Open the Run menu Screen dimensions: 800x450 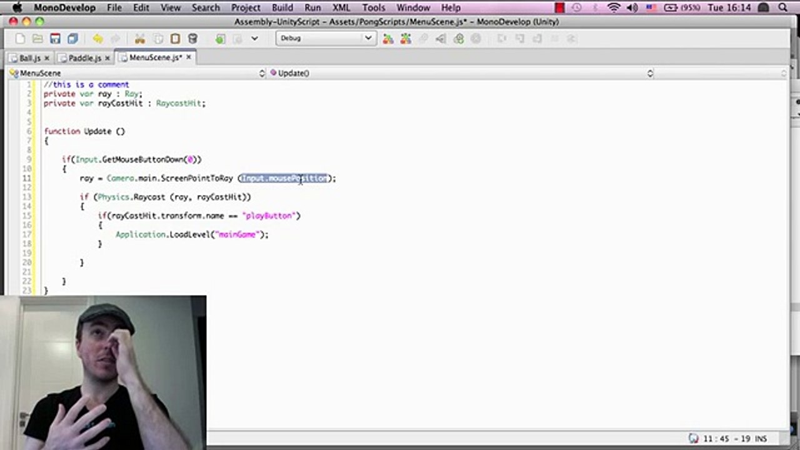point(312,7)
